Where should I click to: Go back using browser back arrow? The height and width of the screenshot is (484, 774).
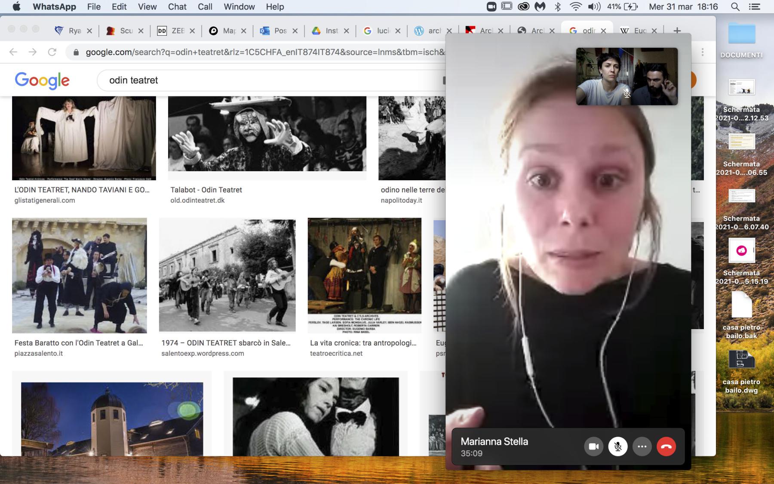(13, 52)
